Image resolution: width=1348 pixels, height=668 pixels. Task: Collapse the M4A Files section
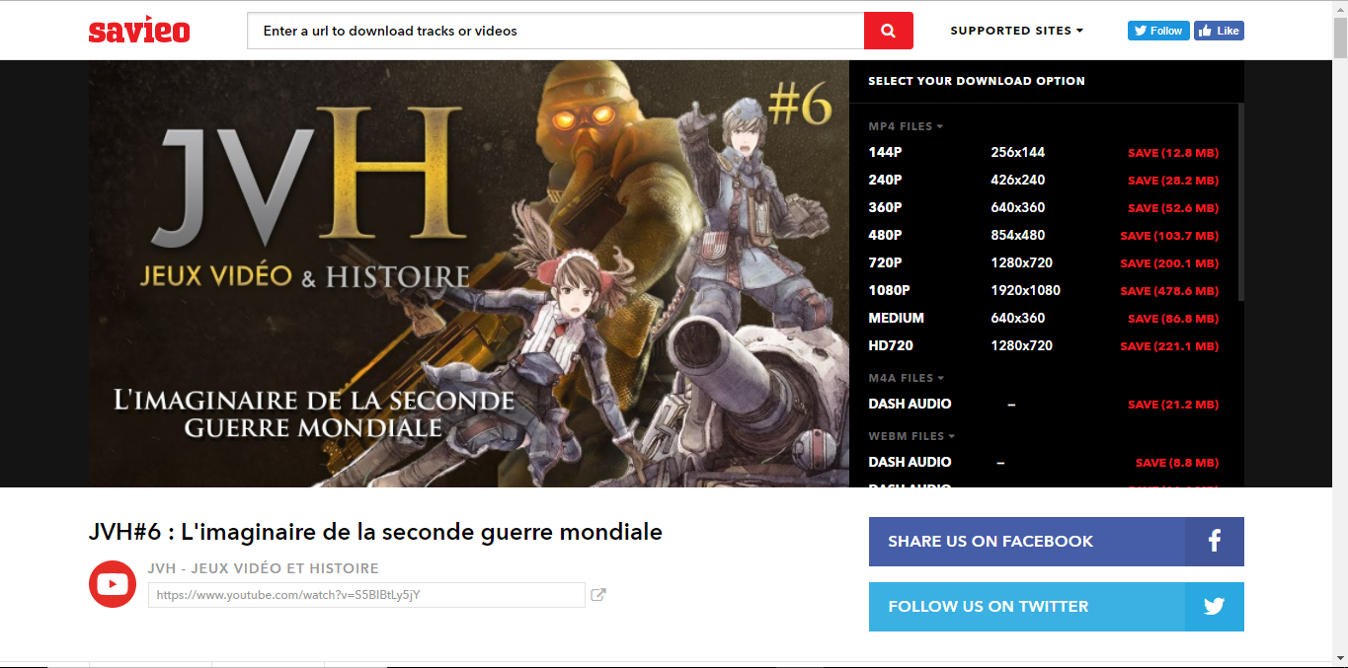point(907,378)
